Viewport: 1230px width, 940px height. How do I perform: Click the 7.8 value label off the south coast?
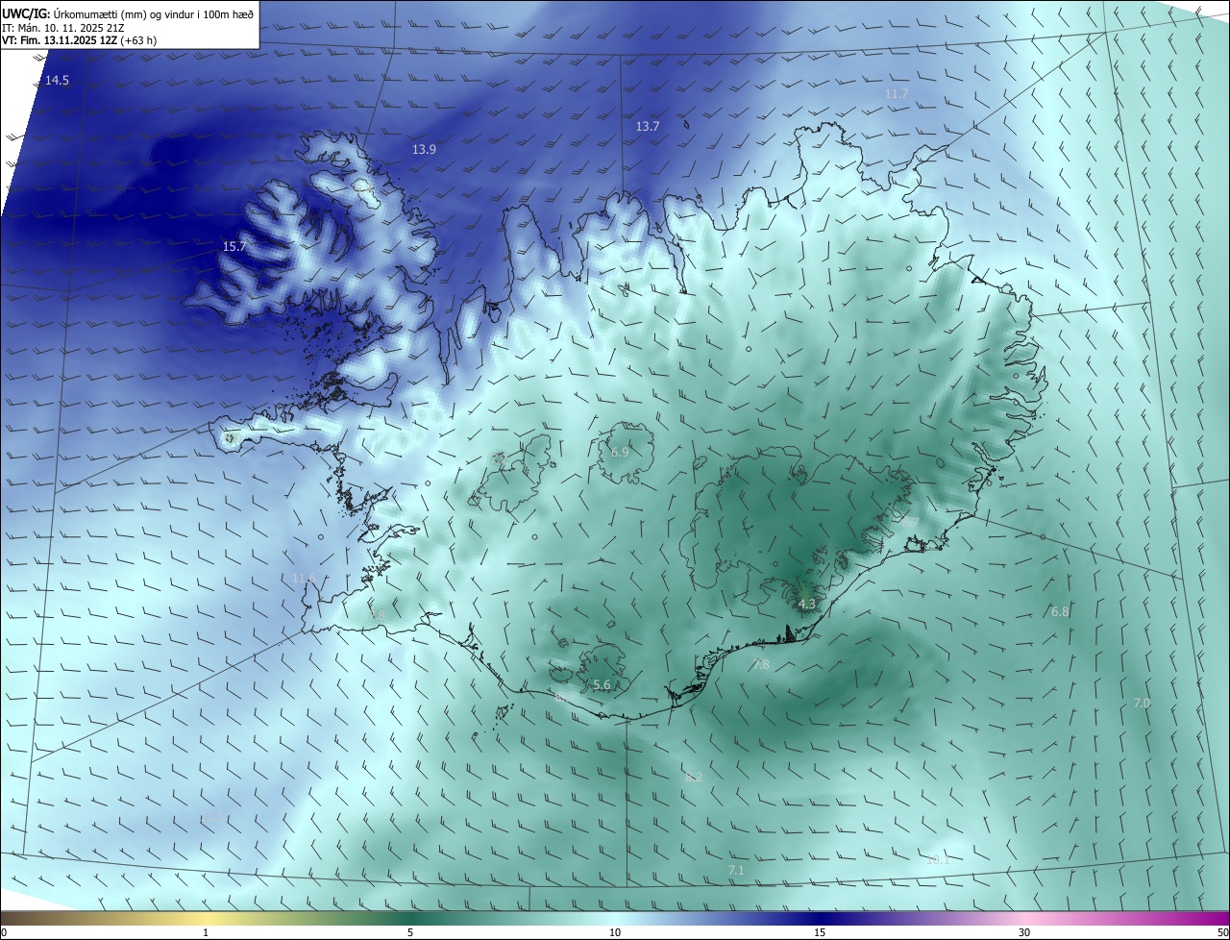pos(761,665)
